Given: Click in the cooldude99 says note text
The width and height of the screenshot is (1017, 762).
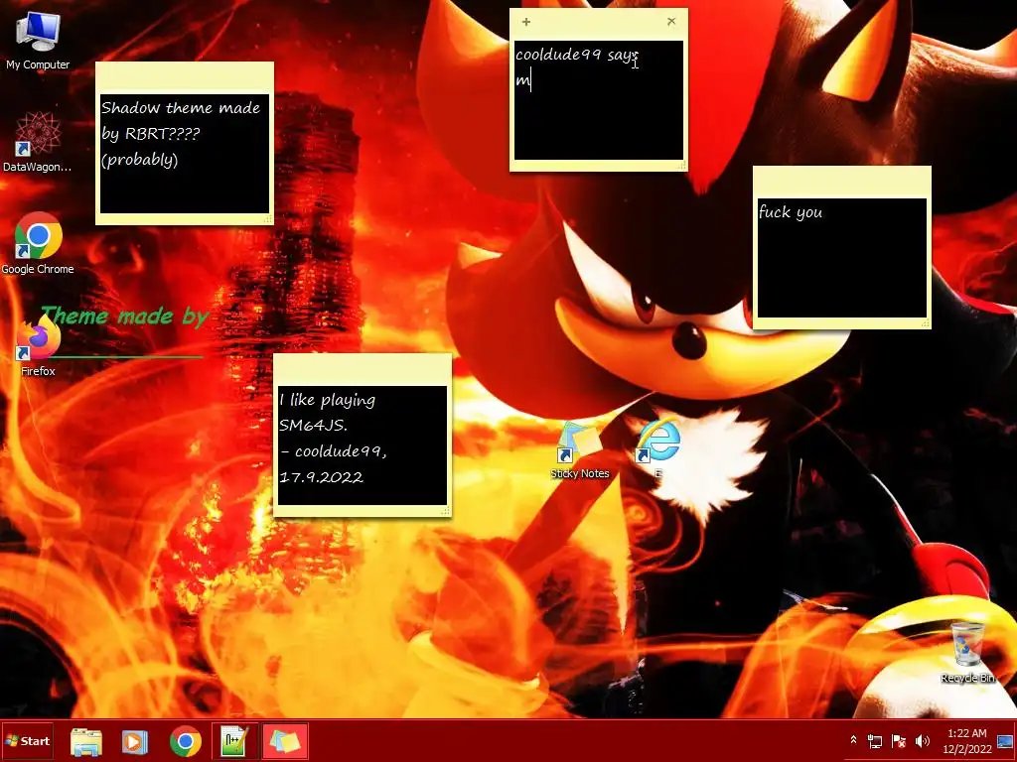Looking at the screenshot, I should pos(599,100).
